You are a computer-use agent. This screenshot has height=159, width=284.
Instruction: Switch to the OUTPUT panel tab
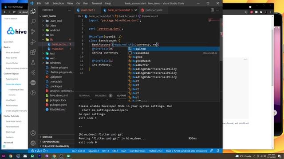coord(121,95)
